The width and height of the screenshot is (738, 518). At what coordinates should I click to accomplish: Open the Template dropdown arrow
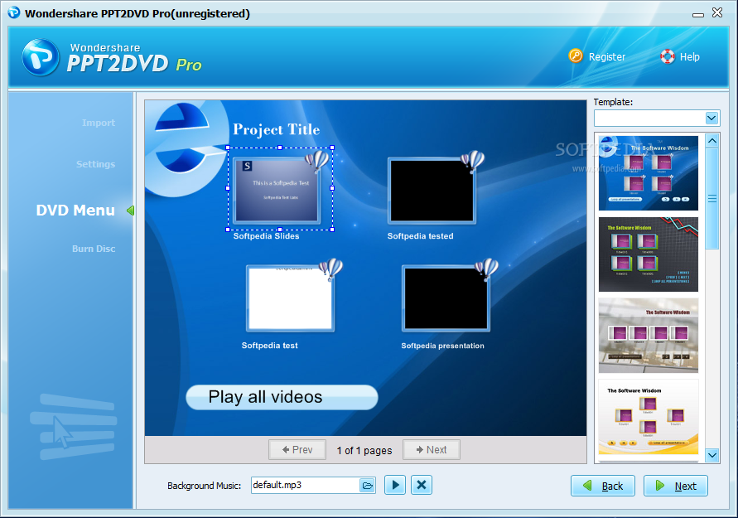tap(711, 118)
